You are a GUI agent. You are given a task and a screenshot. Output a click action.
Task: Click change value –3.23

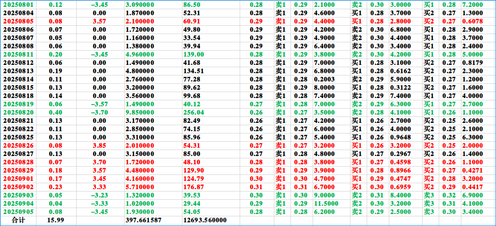pos(99,195)
